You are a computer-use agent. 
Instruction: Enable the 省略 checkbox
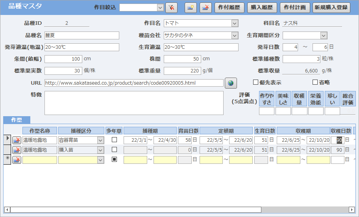(315, 82)
